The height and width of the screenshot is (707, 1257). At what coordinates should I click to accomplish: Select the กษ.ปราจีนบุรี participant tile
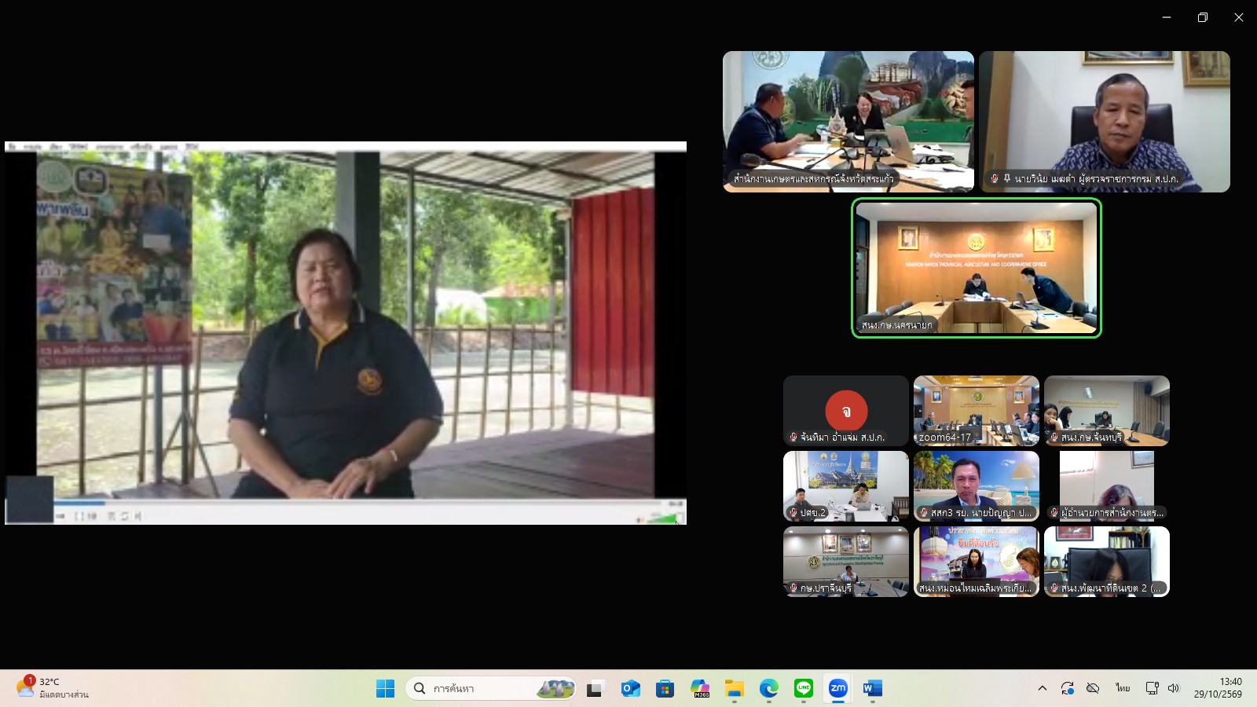(846, 562)
